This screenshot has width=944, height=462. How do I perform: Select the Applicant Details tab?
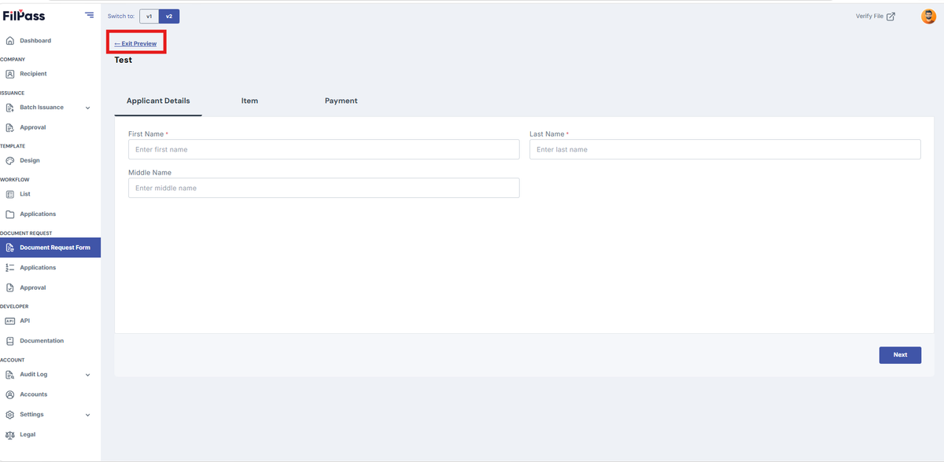coord(158,101)
